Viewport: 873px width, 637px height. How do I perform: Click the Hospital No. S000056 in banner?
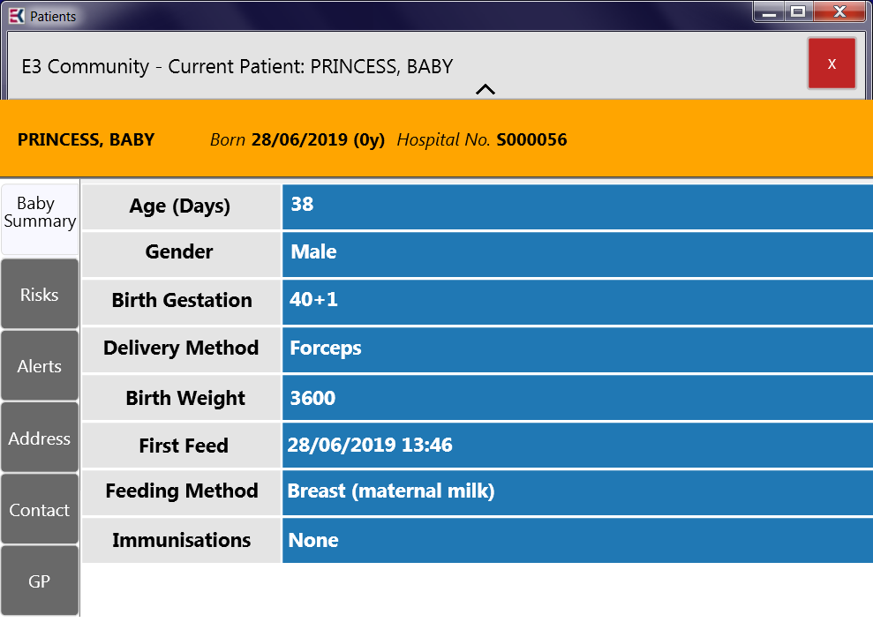coord(482,139)
